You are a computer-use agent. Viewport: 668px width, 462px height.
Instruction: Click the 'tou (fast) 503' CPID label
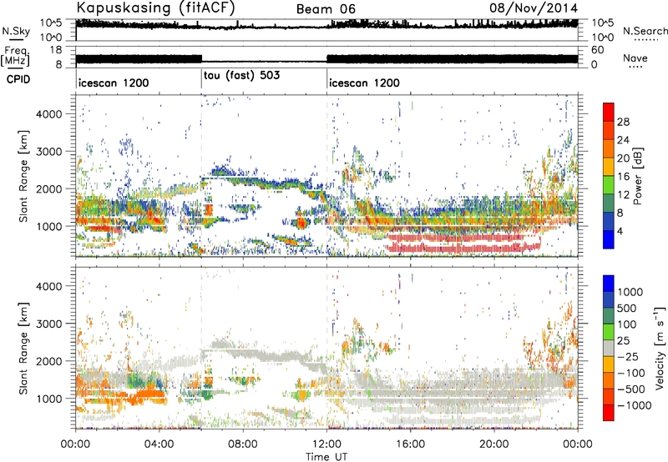click(x=241, y=76)
